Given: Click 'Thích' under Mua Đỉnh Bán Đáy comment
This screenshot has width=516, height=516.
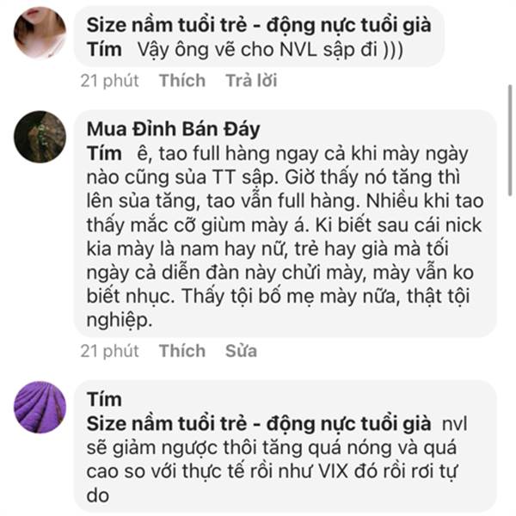Looking at the screenshot, I should (182, 351).
